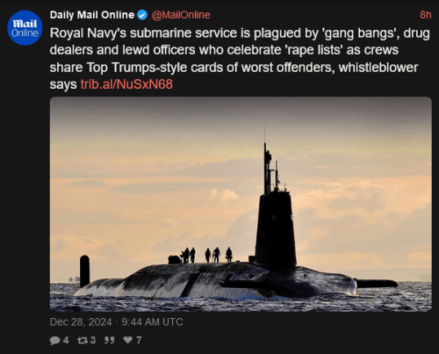Retweet using the arrows icon
The image size is (439, 354).
click(x=83, y=340)
